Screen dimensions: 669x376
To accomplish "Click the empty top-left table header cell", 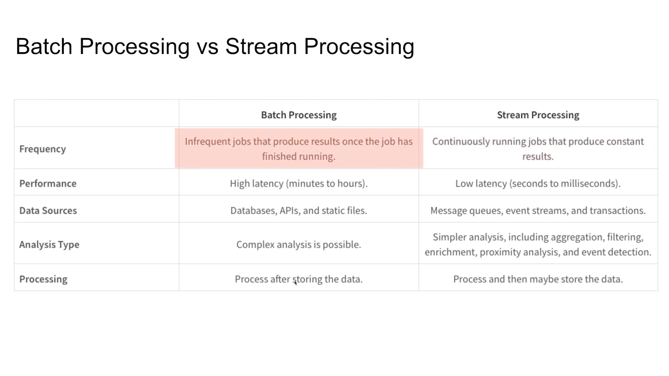I will pyautogui.click(x=97, y=113).
